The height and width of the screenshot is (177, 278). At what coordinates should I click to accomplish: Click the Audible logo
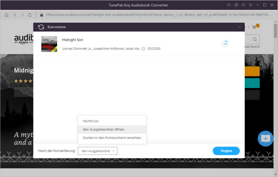click(24, 39)
